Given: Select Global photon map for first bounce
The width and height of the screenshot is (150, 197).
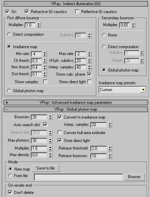Looking at the screenshot, I should [x=9, y=90].
